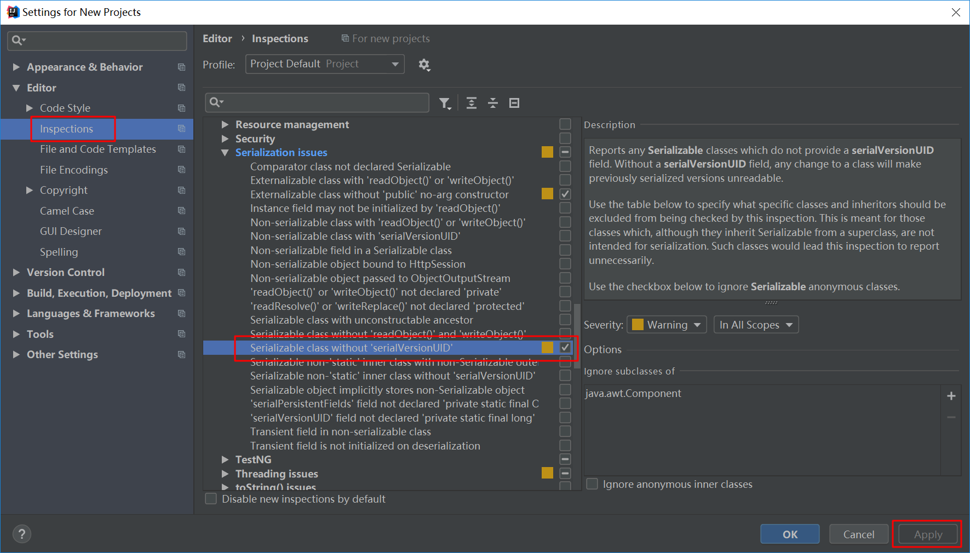Click the project-level icon beside Copyright
970x553 pixels.
click(x=181, y=190)
